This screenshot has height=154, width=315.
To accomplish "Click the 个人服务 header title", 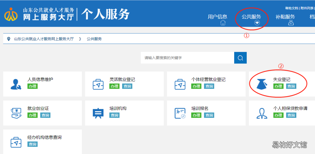I will point(105,14).
